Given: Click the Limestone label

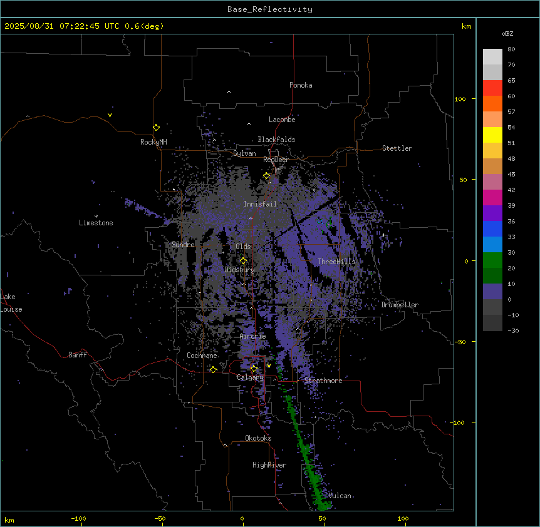Looking at the screenshot, I should click(96, 223).
